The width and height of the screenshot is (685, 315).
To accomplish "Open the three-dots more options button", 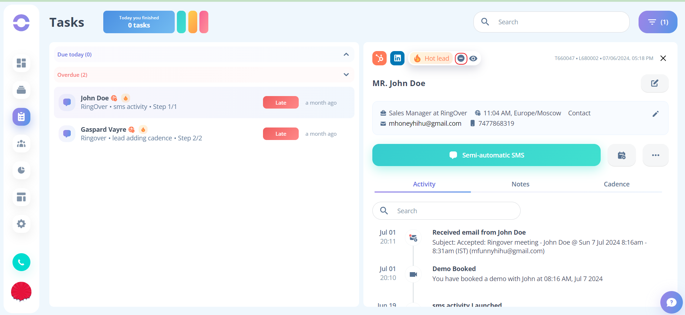I will (656, 155).
